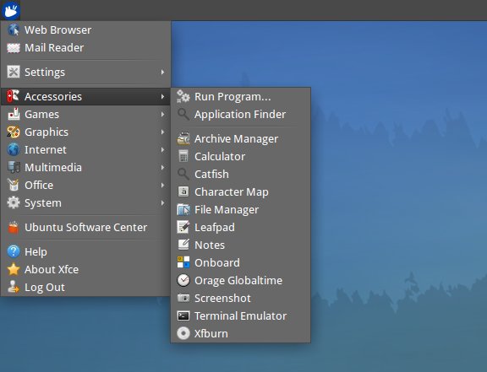Click the Xfce mouse logo menu button
This screenshot has height=372, width=487.
(11, 10)
